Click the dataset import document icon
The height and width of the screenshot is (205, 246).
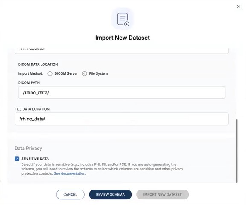coord(123,20)
